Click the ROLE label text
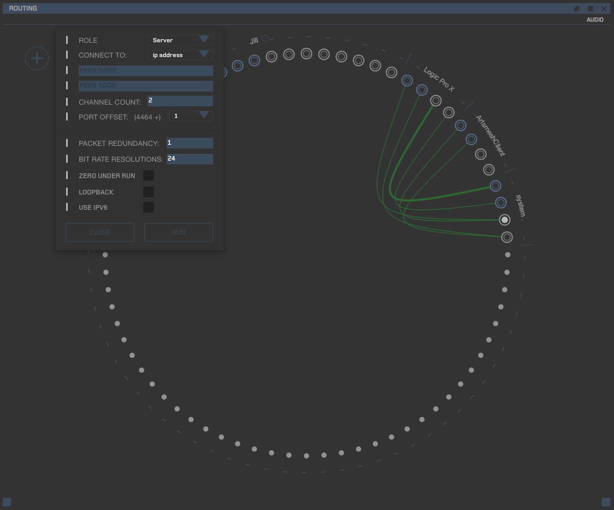Screen dimensions: 614x510 pos(88,40)
